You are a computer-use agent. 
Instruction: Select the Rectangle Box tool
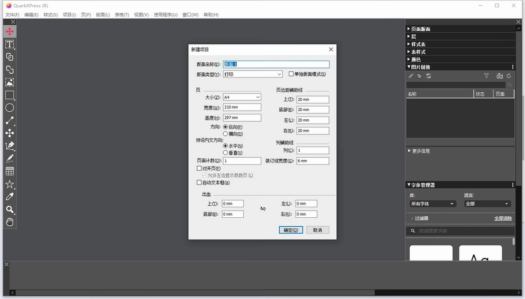click(10, 95)
